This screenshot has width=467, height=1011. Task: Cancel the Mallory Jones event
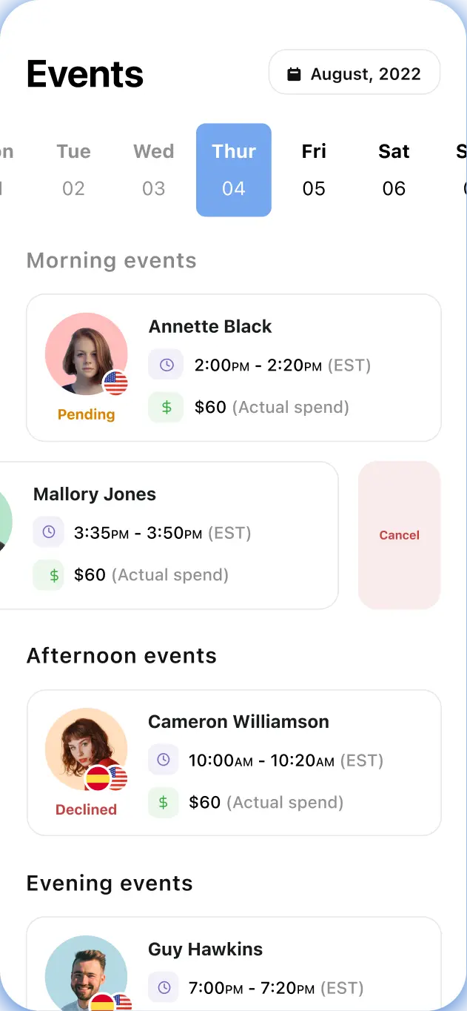point(400,535)
